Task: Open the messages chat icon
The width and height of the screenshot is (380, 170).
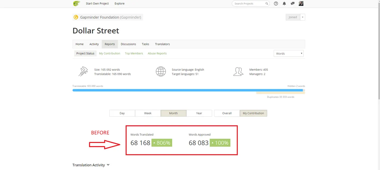Action: 293,4
